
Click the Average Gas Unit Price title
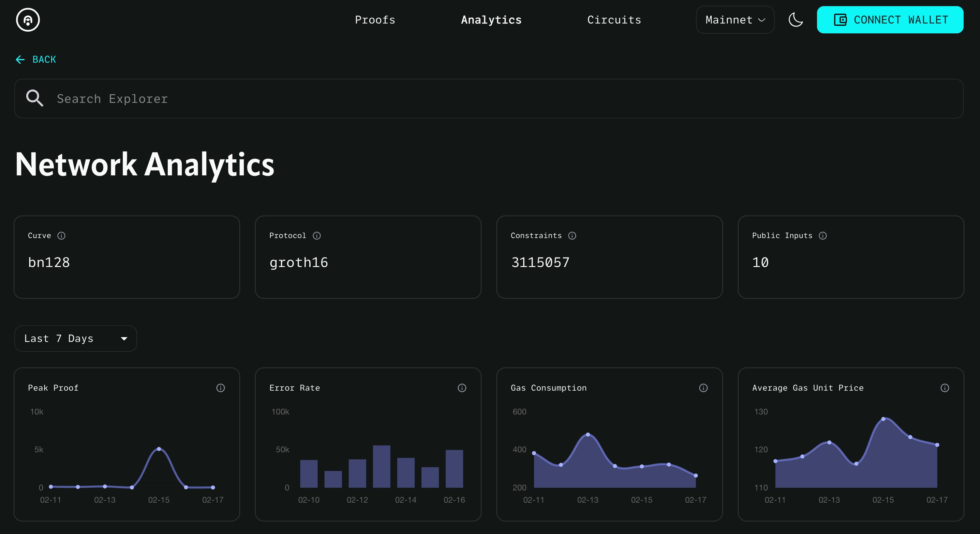tap(808, 388)
